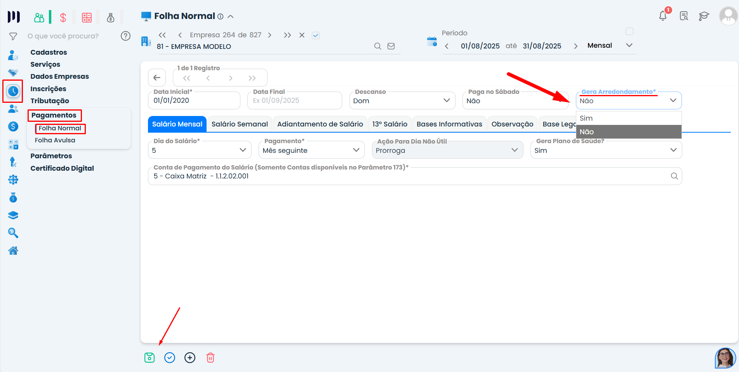Open Folha Avulsa in the menu
This screenshot has height=372, width=739.
55,140
